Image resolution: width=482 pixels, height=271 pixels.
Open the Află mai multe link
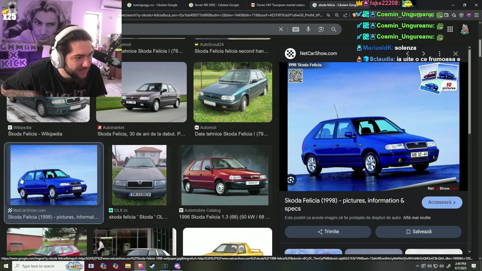[x=417, y=218]
